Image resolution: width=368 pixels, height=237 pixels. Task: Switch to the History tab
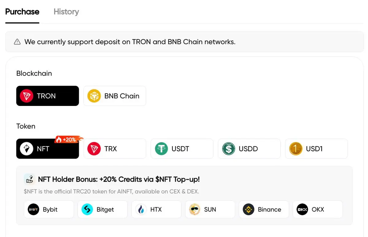click(66, 12)
